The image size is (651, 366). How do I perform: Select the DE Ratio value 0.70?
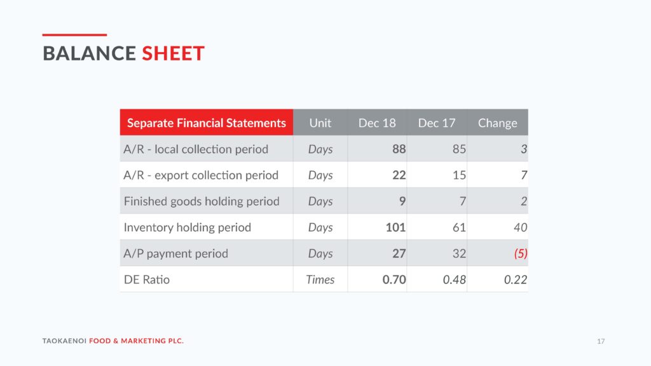tap(394, 280)
